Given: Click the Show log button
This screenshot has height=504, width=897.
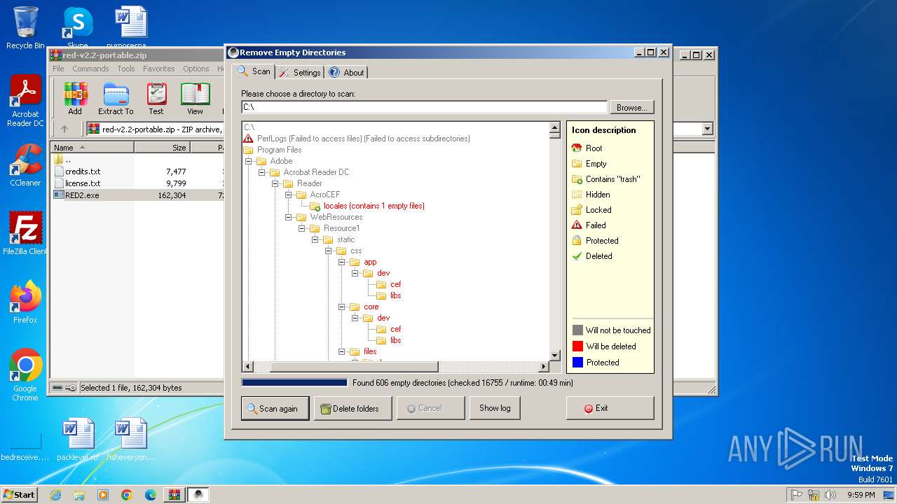Looking at the screenshot, I should pyautogui.click(x=495, y=408).
